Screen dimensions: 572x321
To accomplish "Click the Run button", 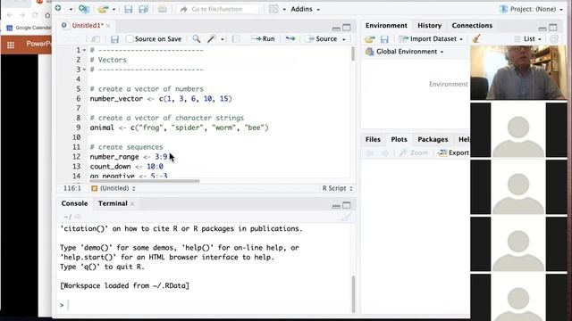I will (263, 39).
